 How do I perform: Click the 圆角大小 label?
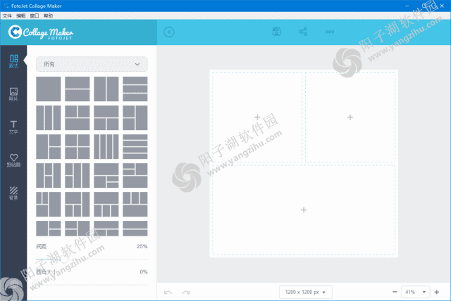[47, 271]
